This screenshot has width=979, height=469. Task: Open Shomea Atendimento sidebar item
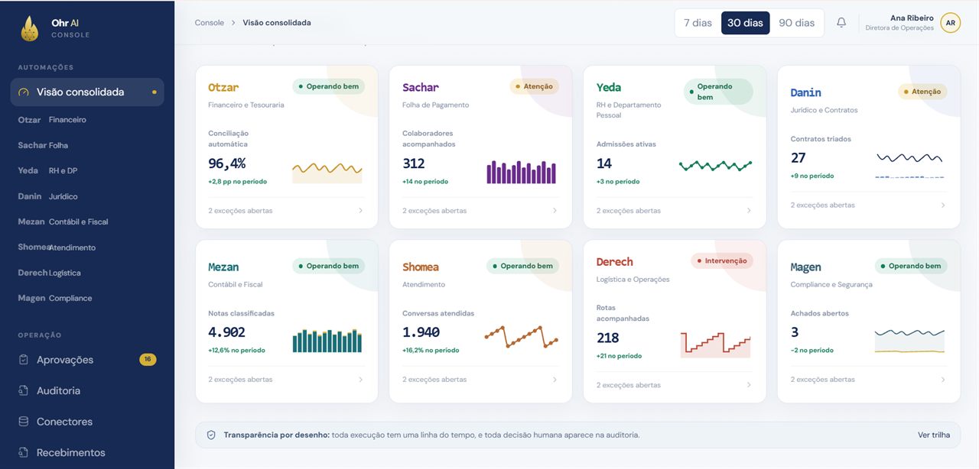(x=87, y=247)
